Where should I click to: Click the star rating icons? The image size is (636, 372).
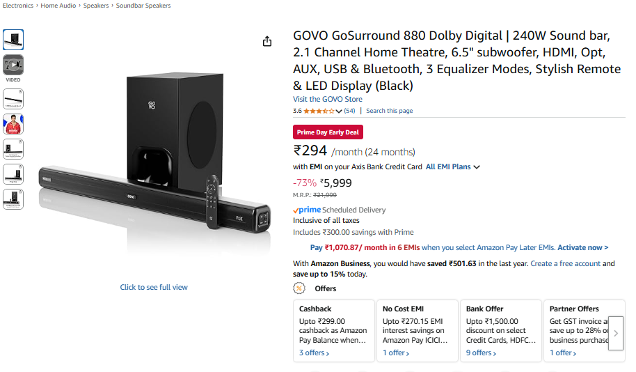pos(319,111)
